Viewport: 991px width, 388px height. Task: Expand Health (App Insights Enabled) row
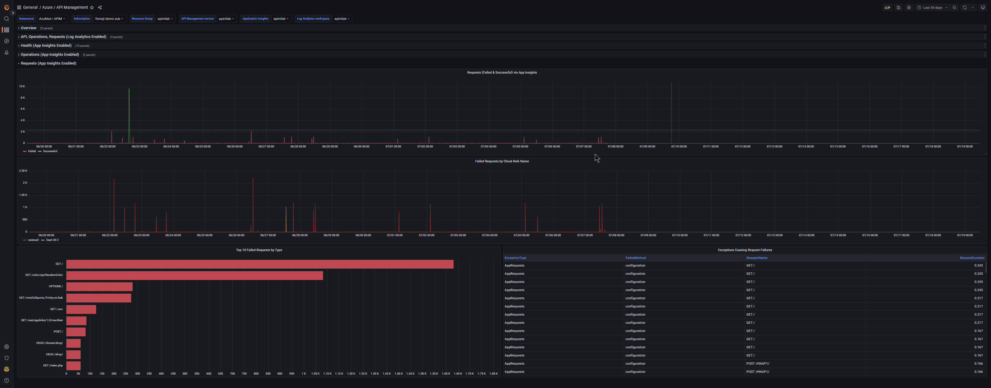click(46, 45)
